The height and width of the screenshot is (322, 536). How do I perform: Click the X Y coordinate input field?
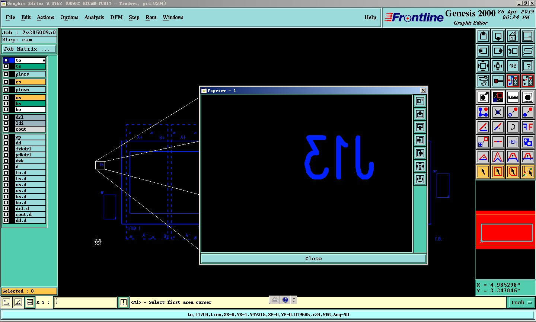pos(86,302)
